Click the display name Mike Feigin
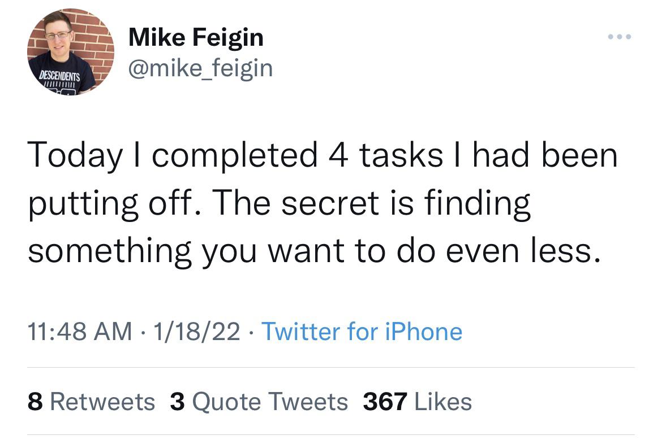This screenshot has width=662, height=444. (196, 38)
